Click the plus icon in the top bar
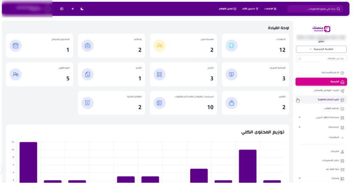Viewport: 353px width, 189px height. pyautogui.click(x=72, y=9)
